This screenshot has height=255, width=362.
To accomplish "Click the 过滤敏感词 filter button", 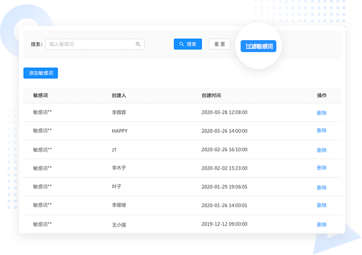I will click(258, 47).
